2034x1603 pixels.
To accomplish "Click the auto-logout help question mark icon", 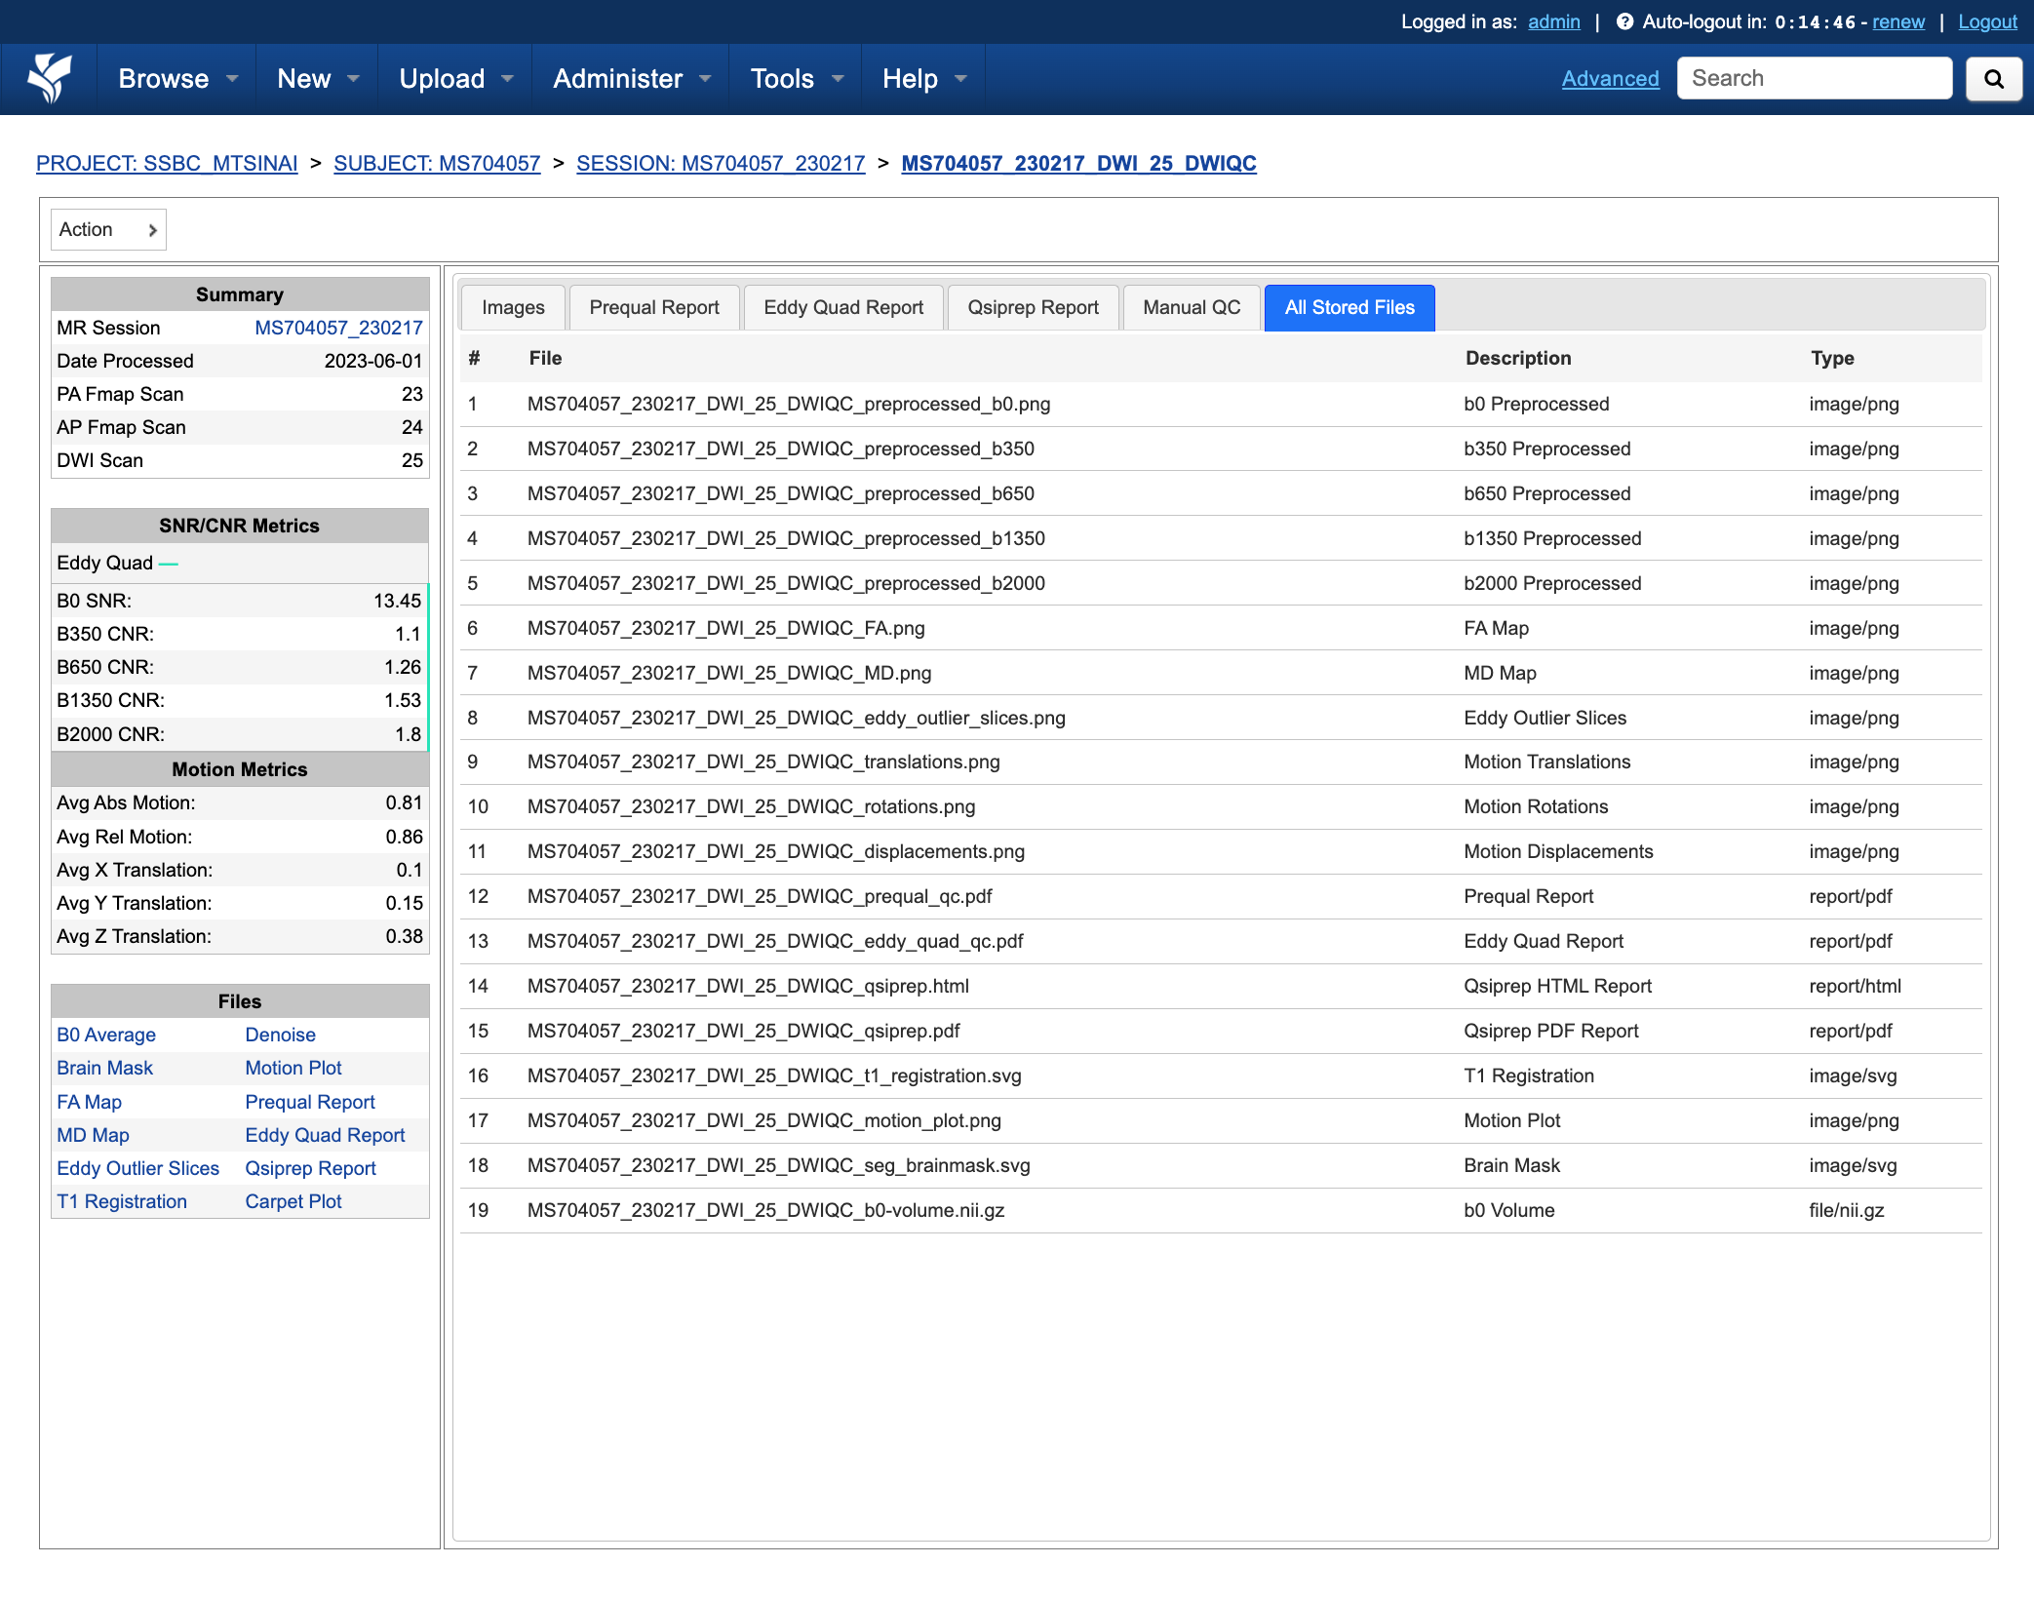I will click(x=1624, y=21).
